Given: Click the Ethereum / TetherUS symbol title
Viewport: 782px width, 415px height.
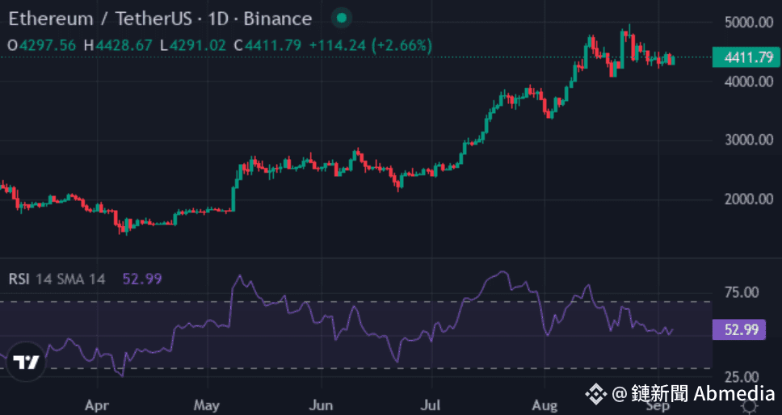Looking at the screenshot, I should click(160, 19).
